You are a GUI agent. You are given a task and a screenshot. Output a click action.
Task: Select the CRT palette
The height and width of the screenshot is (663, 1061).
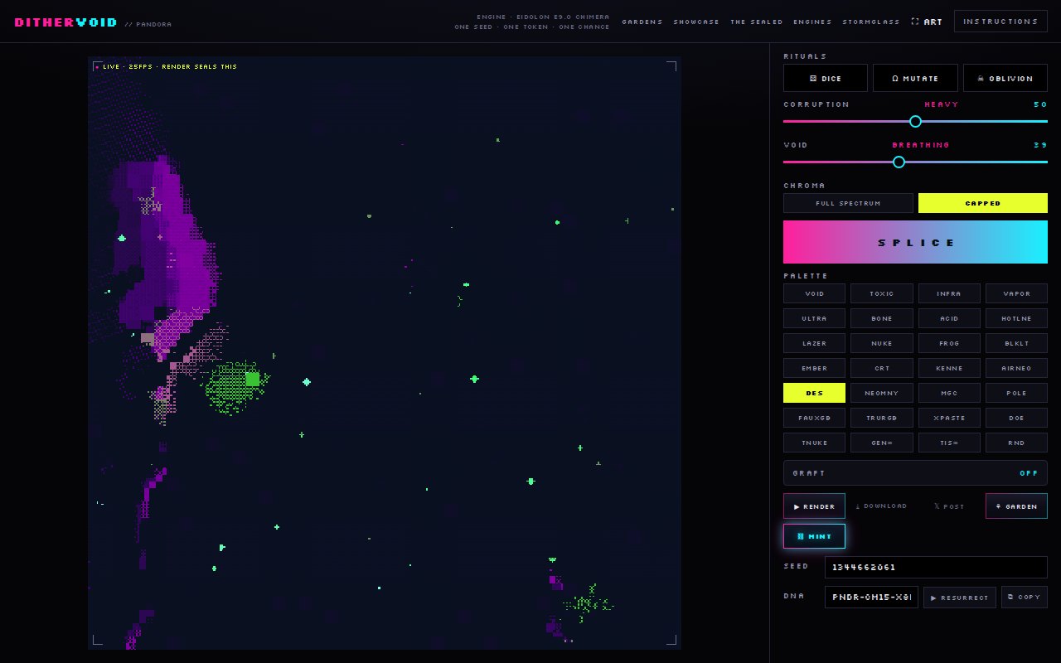tap(881, 368)
